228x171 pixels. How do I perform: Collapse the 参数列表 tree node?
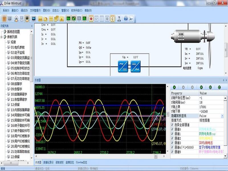click(2, 37)
